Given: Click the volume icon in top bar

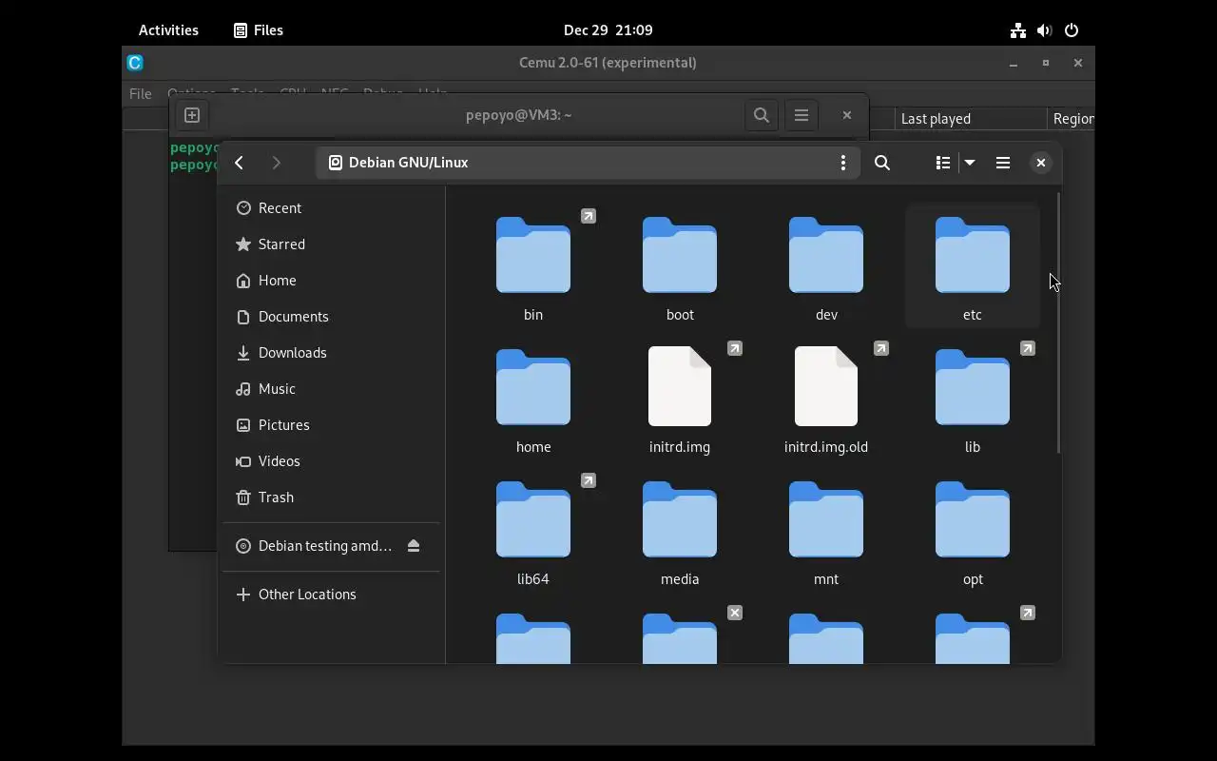Looking at the screenshot, I should point(1045,30).
